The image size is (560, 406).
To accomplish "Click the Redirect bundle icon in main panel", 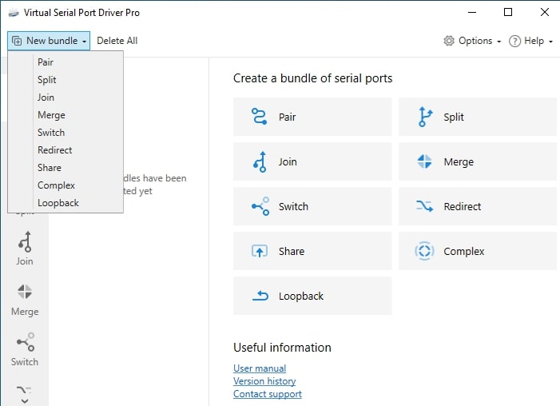I will pyautogui.click(x=424, y=206).
